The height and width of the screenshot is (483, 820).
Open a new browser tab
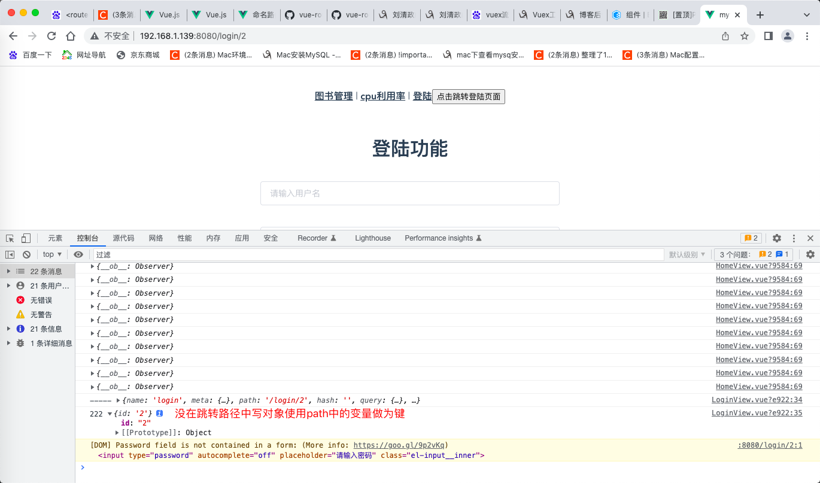pos(760,15)
